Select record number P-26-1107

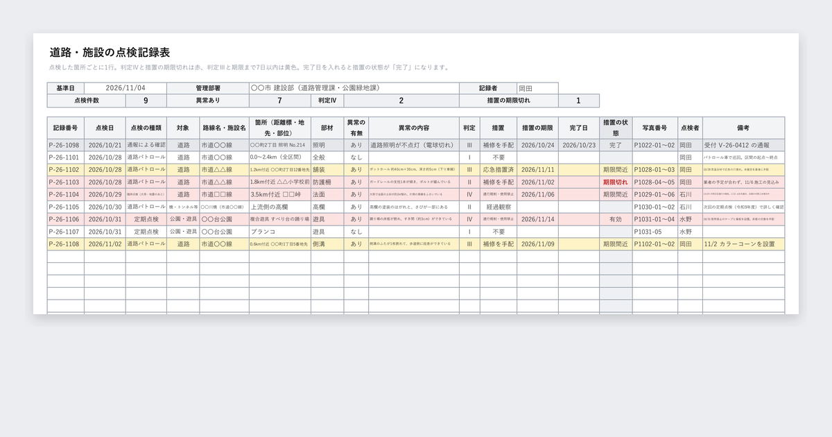coord(66,232)
